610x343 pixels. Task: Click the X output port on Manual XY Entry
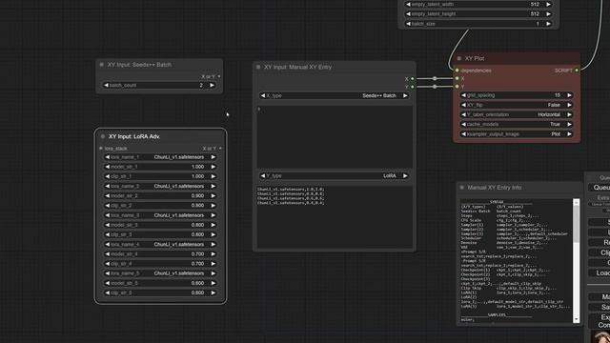(413, 79)
